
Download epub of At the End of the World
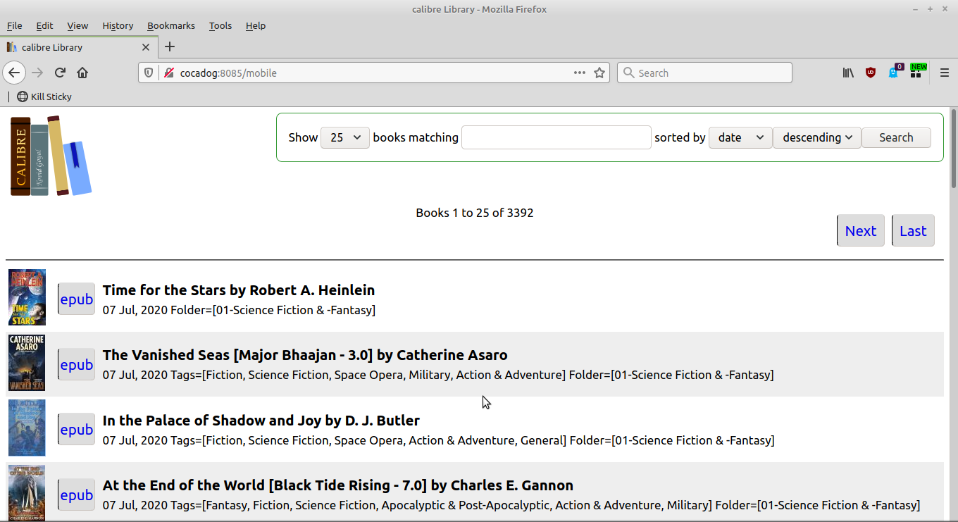point(76,495)
